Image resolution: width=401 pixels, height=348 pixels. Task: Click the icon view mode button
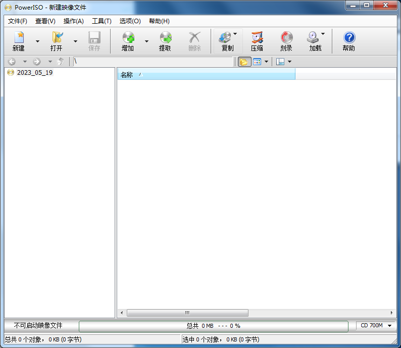257,62
